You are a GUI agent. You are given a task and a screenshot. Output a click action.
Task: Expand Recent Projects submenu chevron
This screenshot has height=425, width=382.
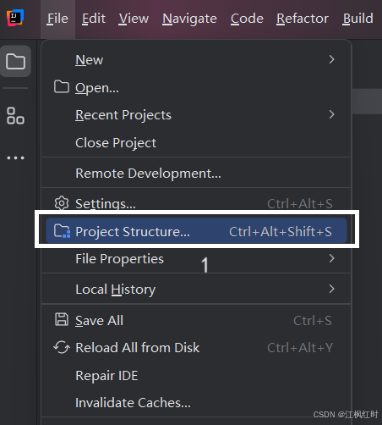click(331, 114)
